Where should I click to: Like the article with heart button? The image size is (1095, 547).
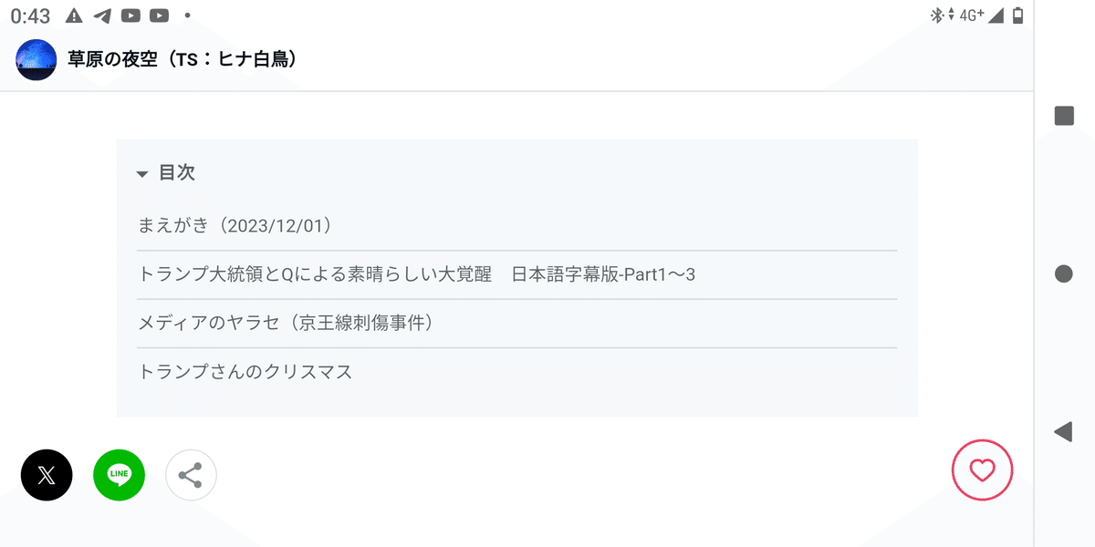[x=982, y=470]
